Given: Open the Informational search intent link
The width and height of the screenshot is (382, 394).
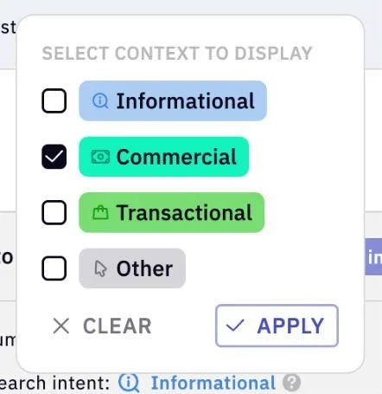Looking at the screenshot, I should [x=213, y=383].
